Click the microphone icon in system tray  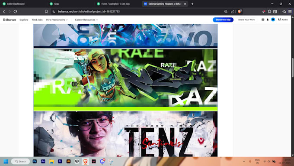[x=250, y=162]
